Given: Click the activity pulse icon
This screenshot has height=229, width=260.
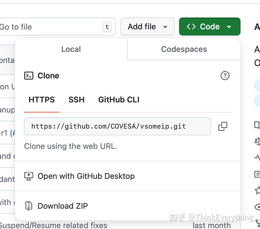Looking at the screenshot, I should (258, 157).
